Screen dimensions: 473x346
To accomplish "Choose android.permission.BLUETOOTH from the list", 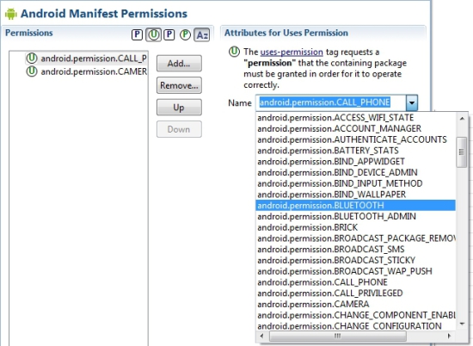I will [356, 206].
